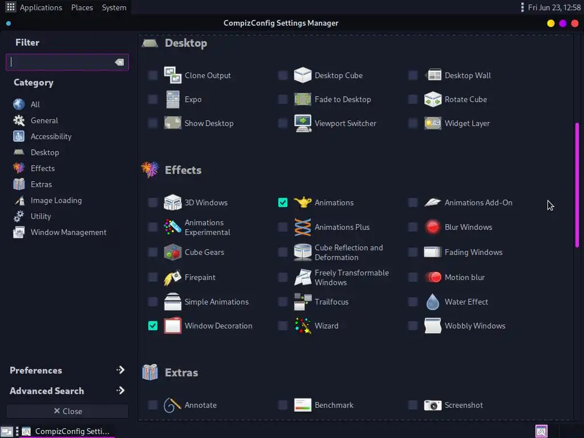
Task: Click the Wizard plugin icon
Action: pos(302,326)
